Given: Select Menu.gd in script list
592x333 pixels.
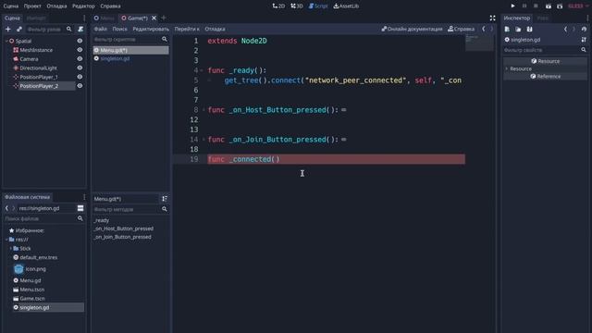Looking at the screenshot, I should 130,50.
